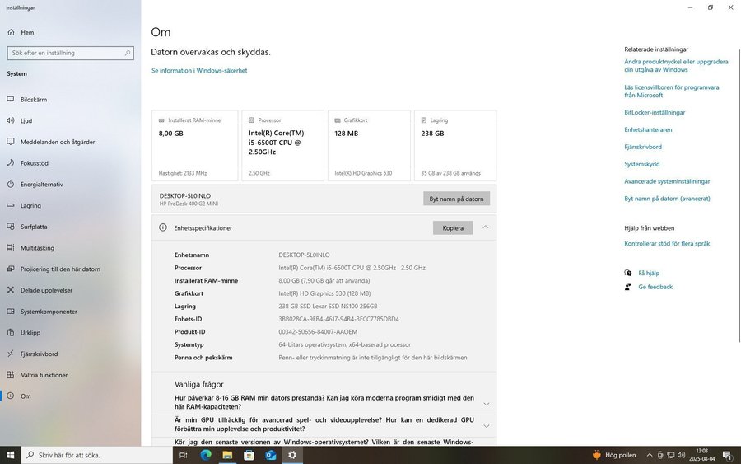This screenshot has height=464, width=741.
Task: Click the Settings gear in the taskbar
Action: pyautogui.click(x=292, y=455)
